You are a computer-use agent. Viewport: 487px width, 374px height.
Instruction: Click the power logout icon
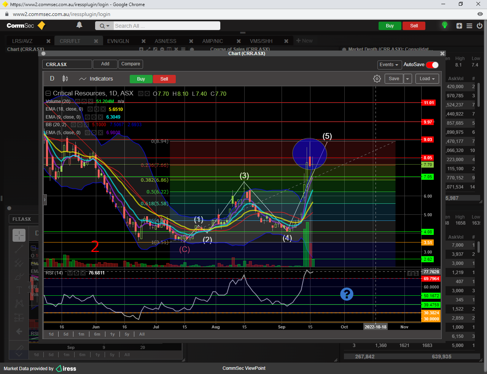pos(479,26)
